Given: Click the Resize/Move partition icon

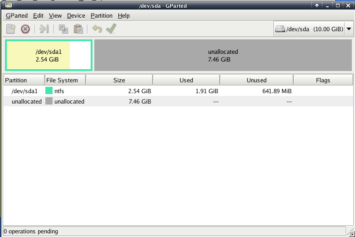Looking at the screenshot, I should point(44,29).
